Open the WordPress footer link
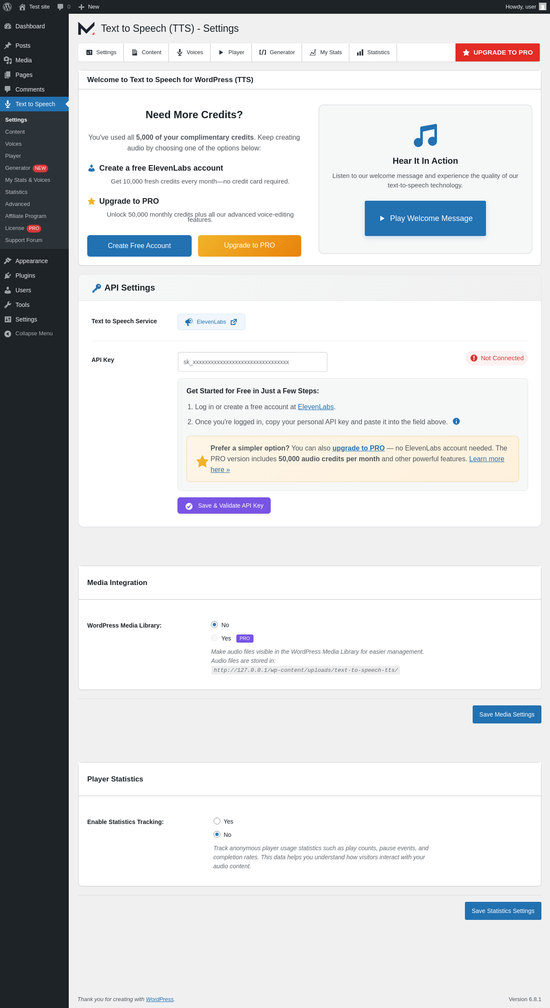Image resolution: width=550 pixels, height=1008 pixels. pyautogui.click(x=160, y=999)
